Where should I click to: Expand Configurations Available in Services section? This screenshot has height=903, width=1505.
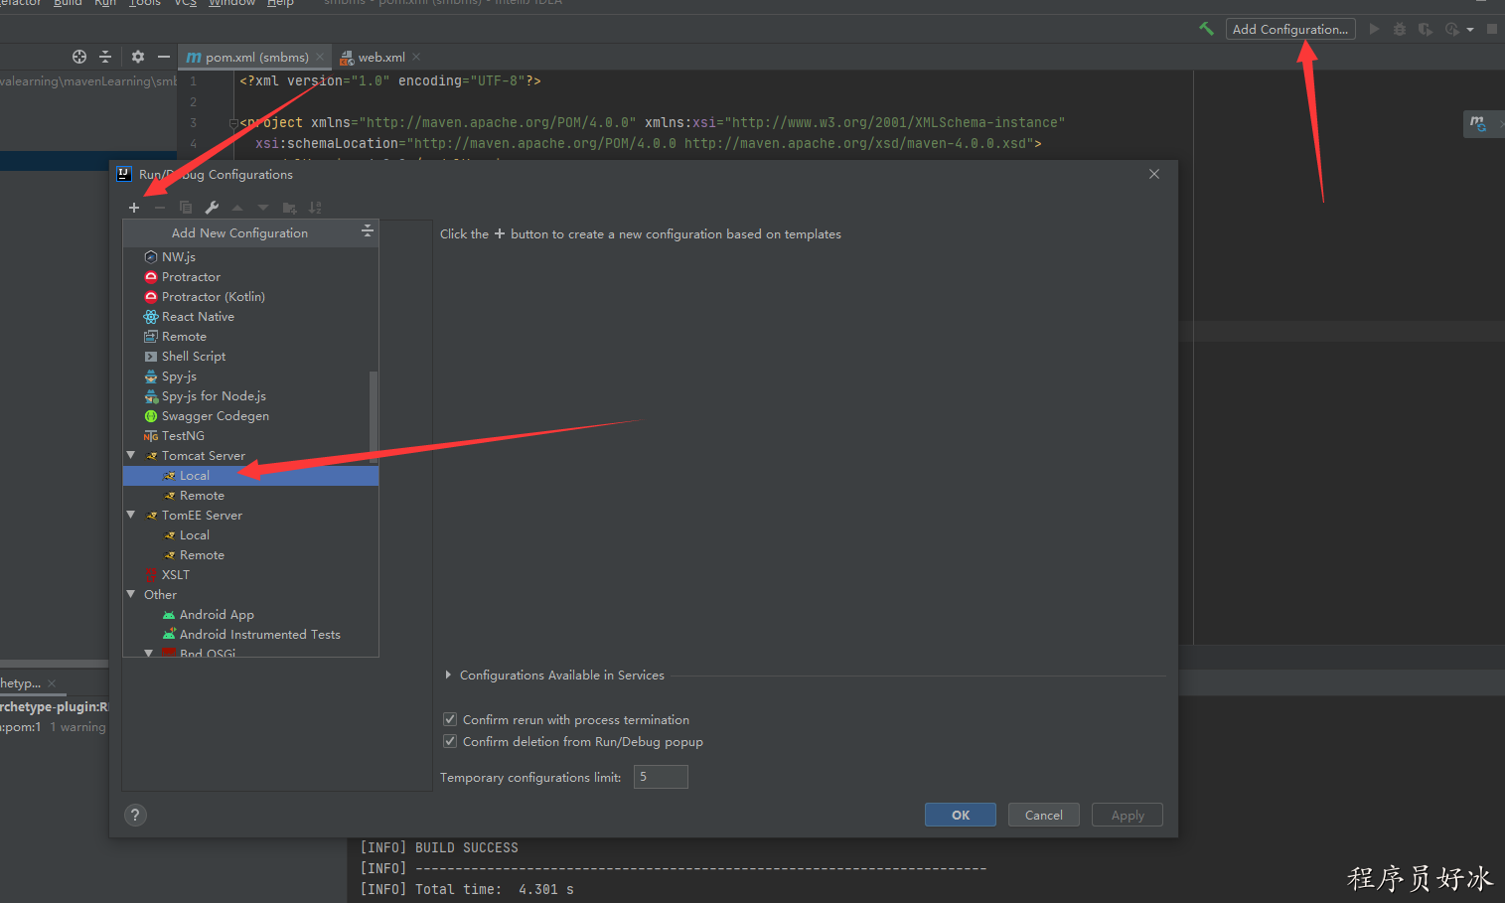click(448, 675)
